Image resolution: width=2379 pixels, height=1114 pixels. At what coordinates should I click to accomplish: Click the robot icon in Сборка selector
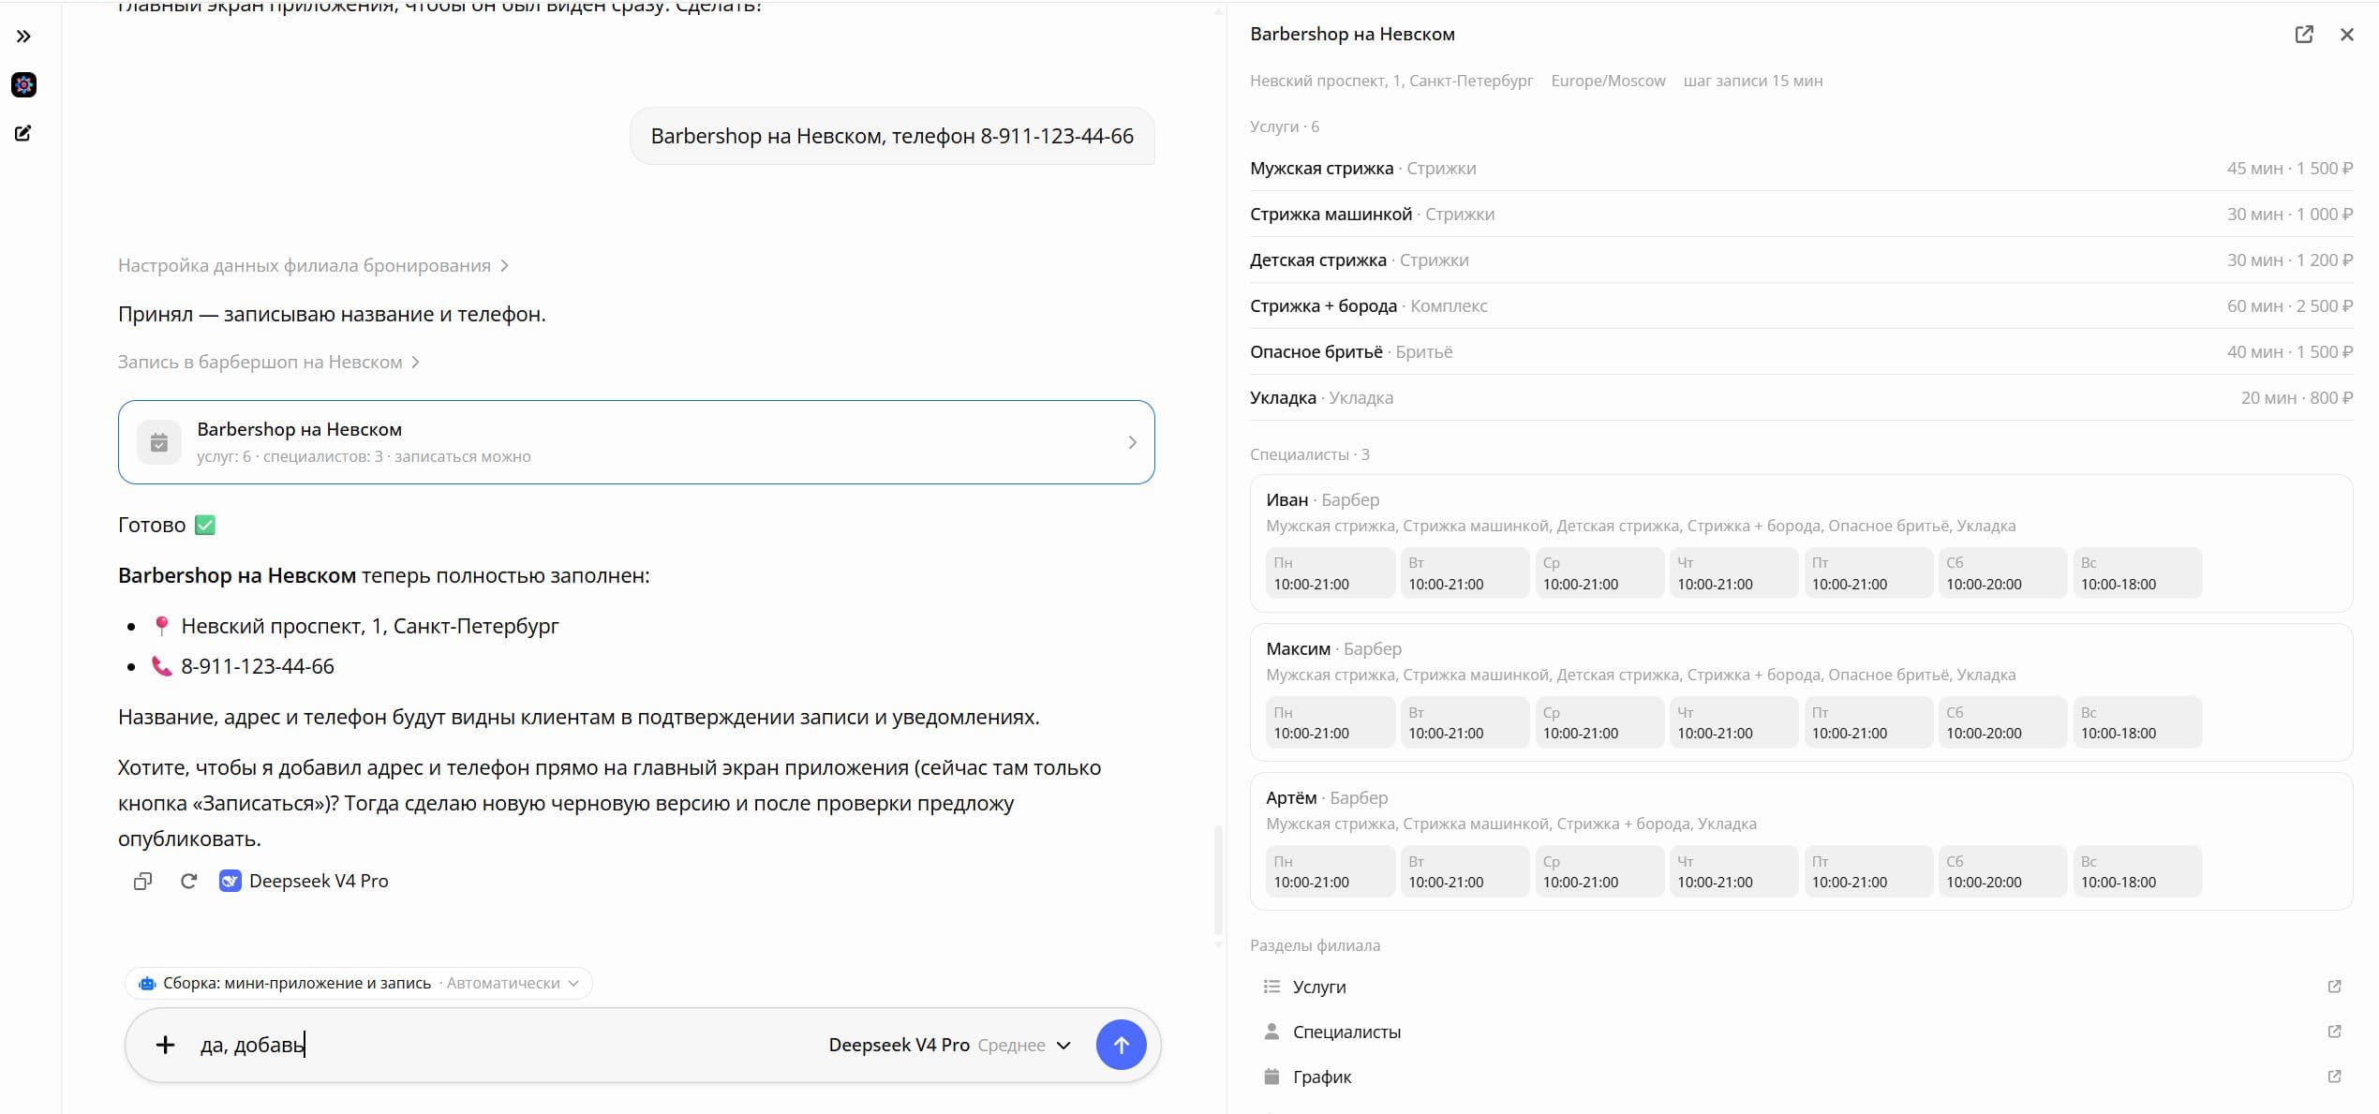click(x=147, y=984)
